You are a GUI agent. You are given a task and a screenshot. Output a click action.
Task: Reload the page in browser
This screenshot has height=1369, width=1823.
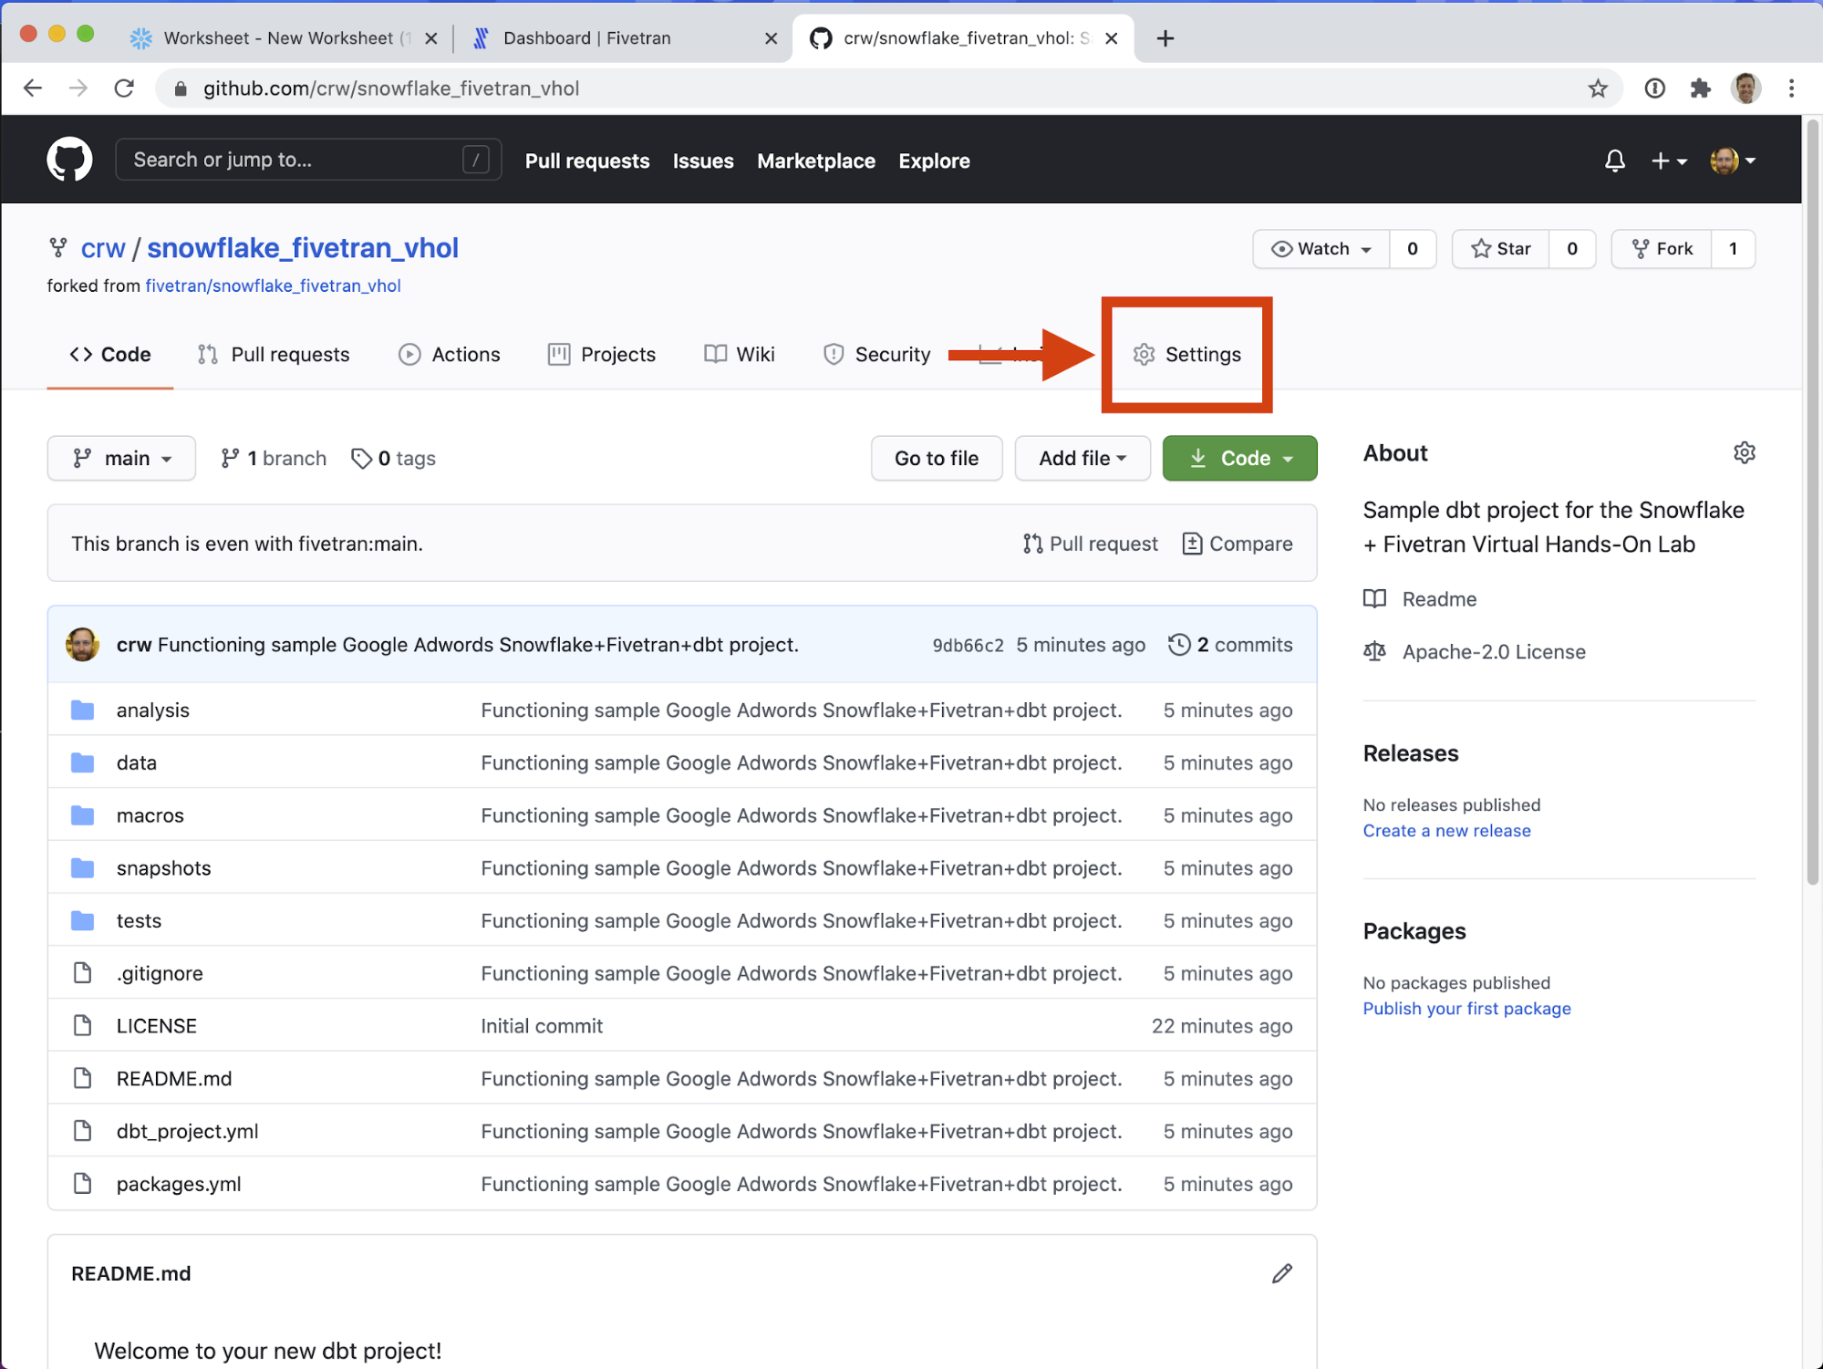(x=125, y=88)
